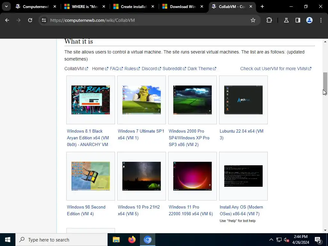This screenshot has height=246, width=328.
Task: Open the Rules link
Action: (x=132, y=69)
